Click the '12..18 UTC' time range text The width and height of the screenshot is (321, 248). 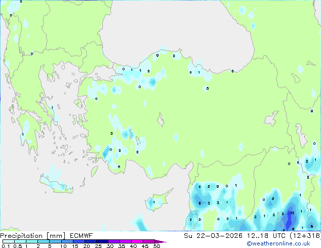click(266, 236)
